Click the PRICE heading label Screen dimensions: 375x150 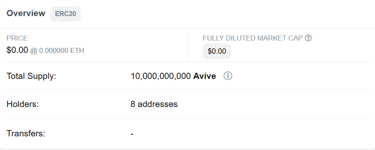(x=17, y=38)
